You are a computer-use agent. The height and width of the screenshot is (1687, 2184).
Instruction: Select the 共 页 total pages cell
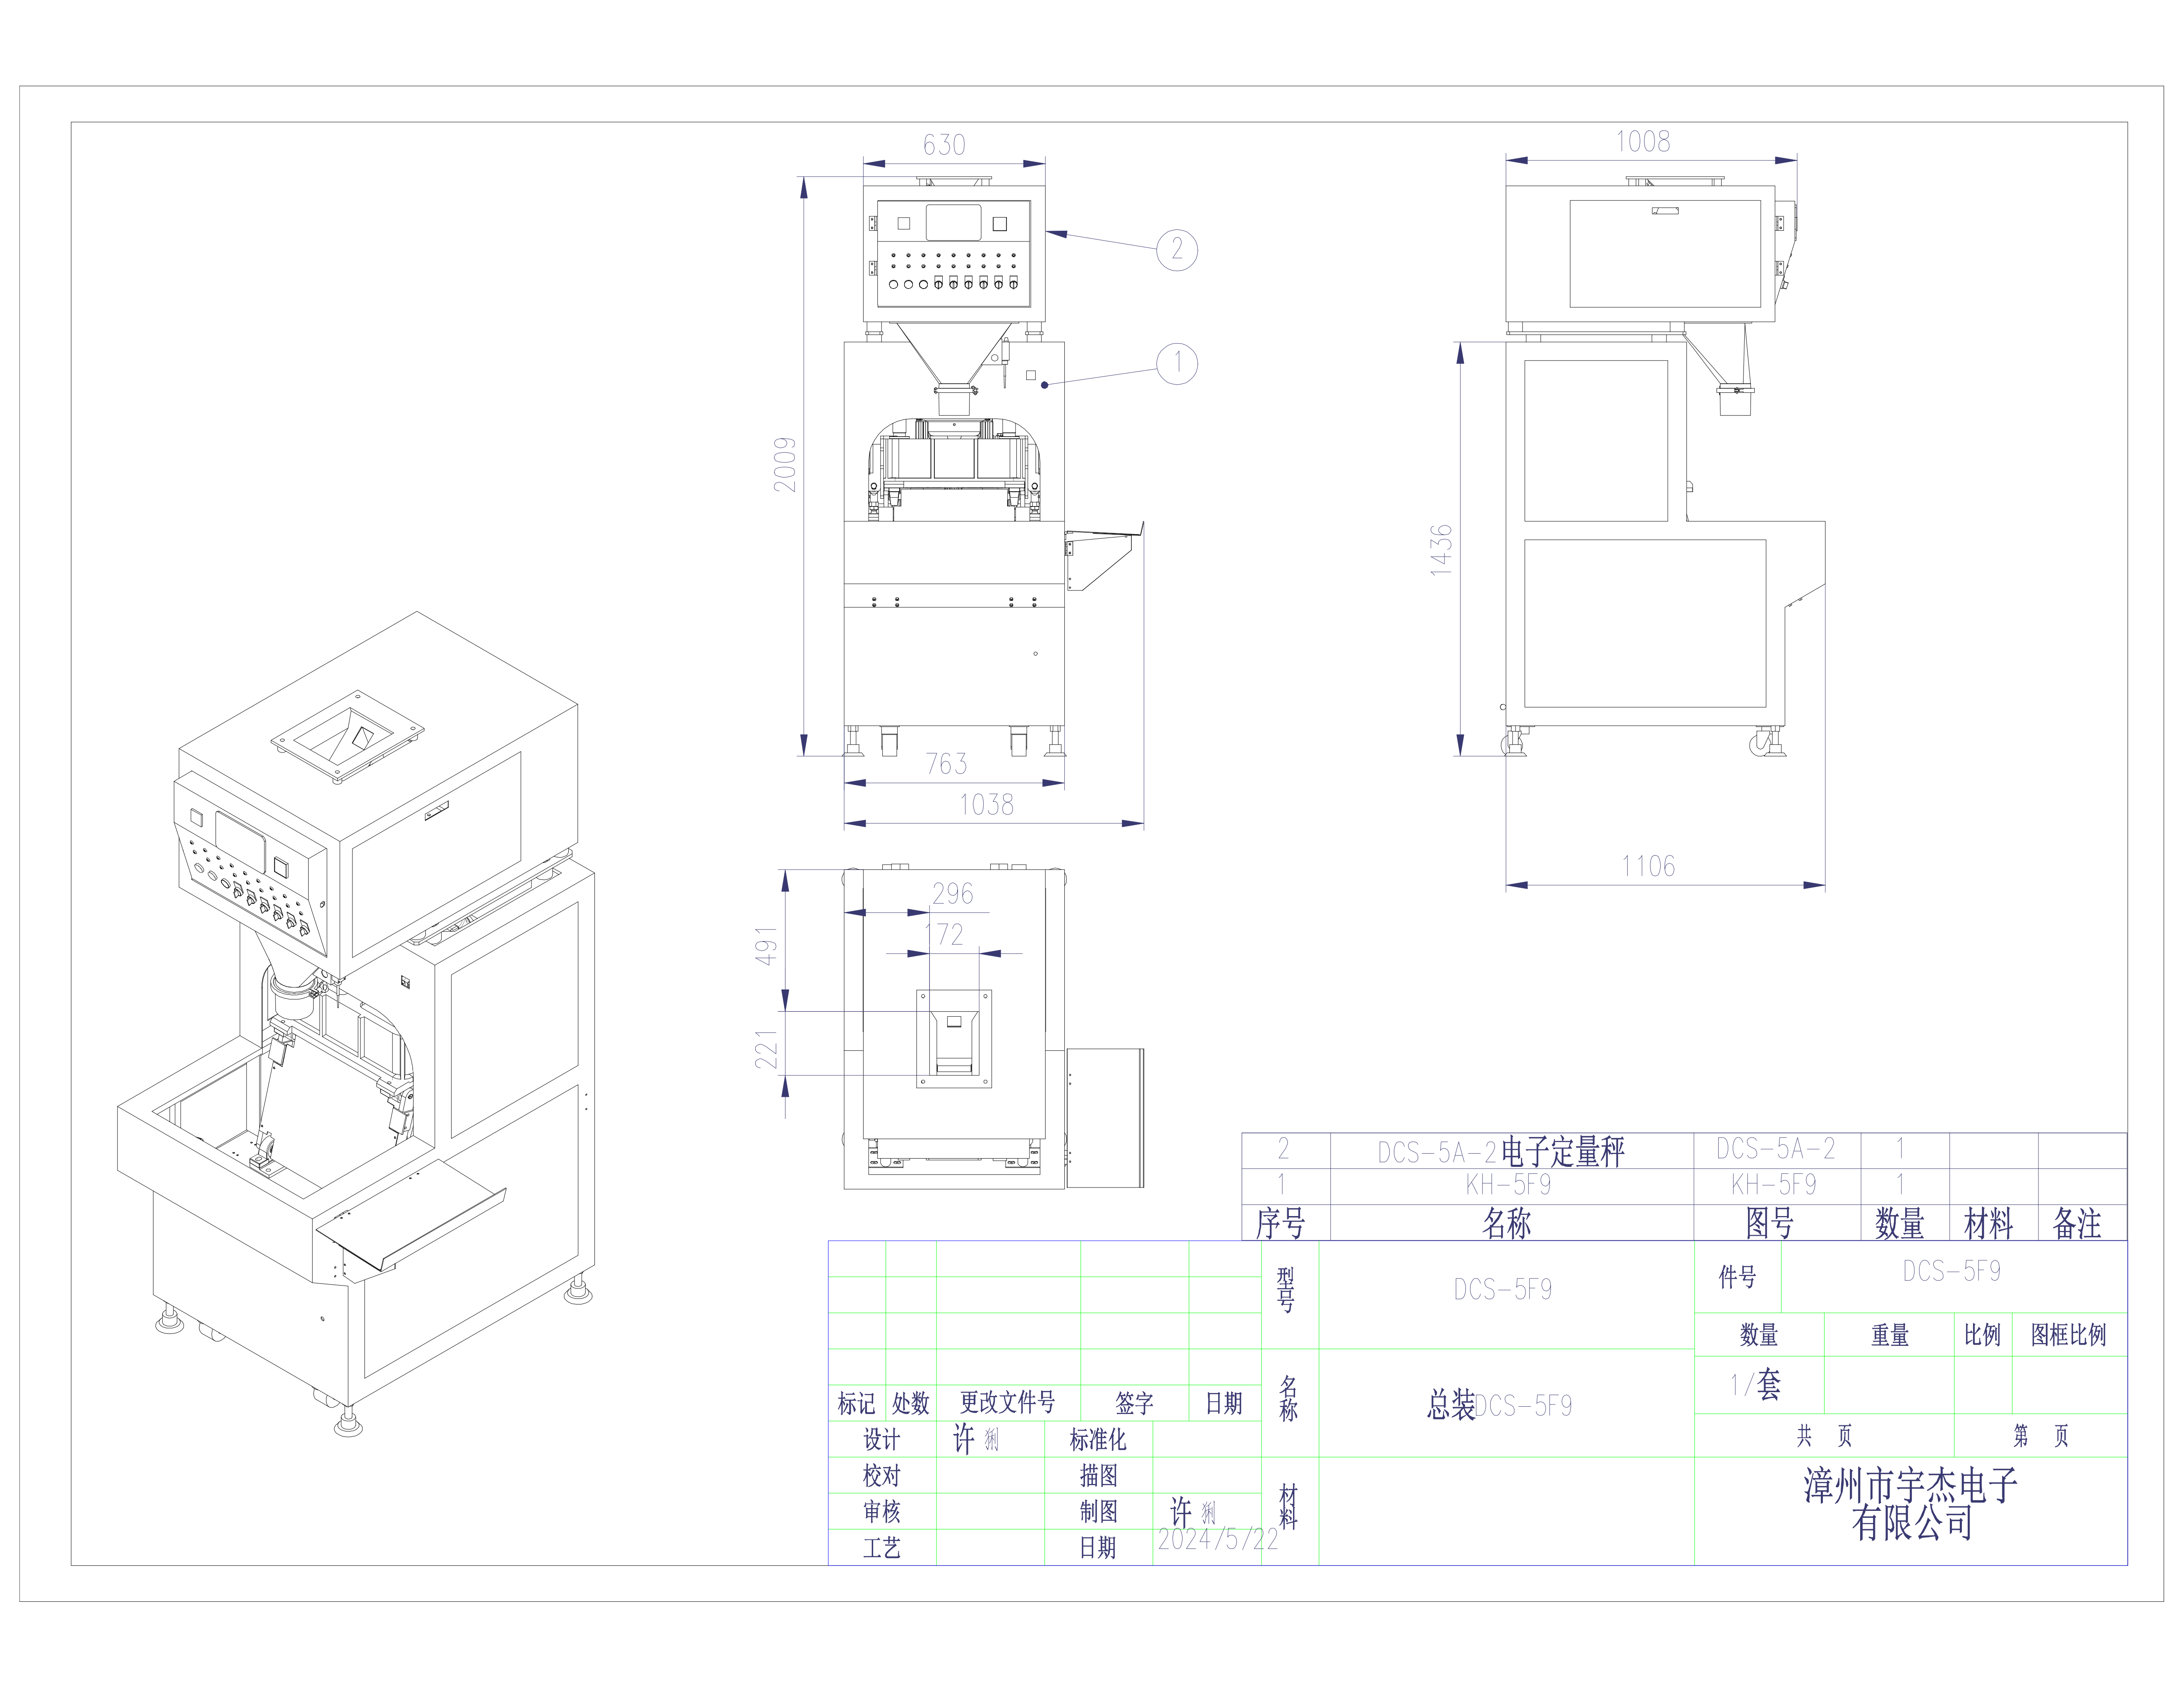pyautogui.click(x=1824, y=1436)
